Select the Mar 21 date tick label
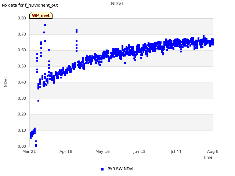Screen dimensions: 235x176 coord(29,151)
